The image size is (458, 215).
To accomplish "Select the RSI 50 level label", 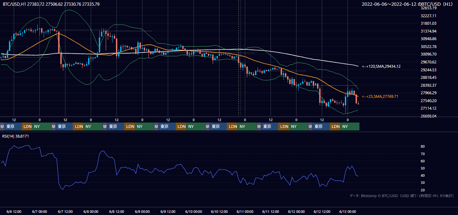I will 423,168.
